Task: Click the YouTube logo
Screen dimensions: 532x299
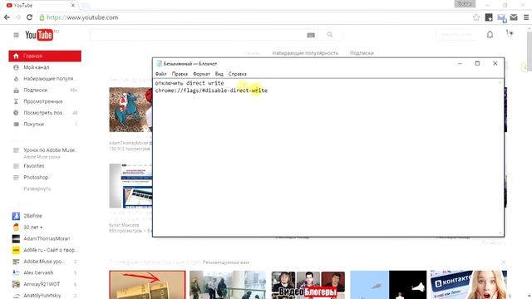Action: point(39,35)
